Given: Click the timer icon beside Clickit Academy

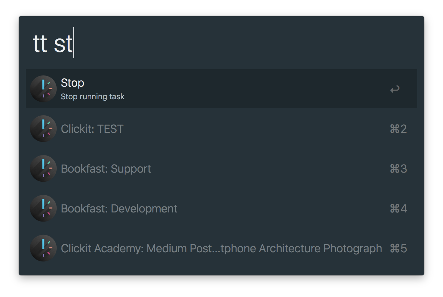Looking at the screenshot, I should tap(43, 248).
